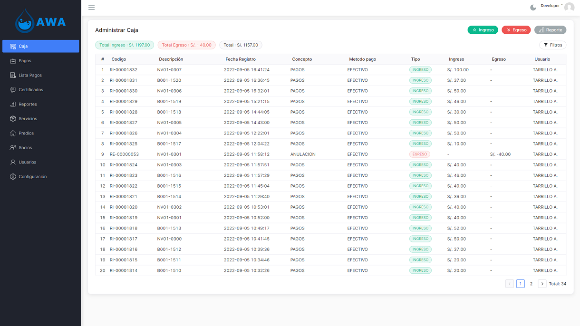Image resolution: width=580 pixels, height=326 pixels.
Task: Open Predios home icon
Action: point(13,133)
